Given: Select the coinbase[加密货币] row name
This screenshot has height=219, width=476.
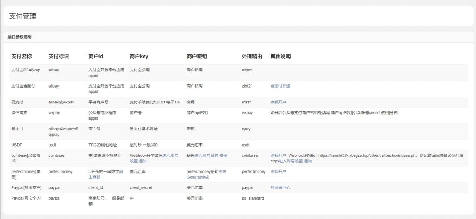Looking at the screenshot, I should 26,158.
